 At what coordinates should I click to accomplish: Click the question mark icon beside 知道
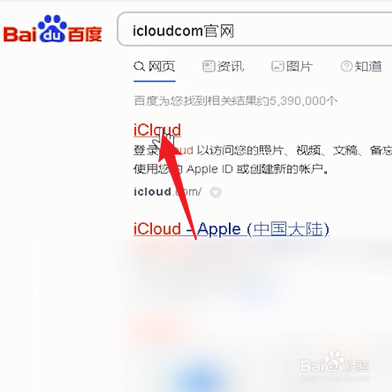click(347, 67)
